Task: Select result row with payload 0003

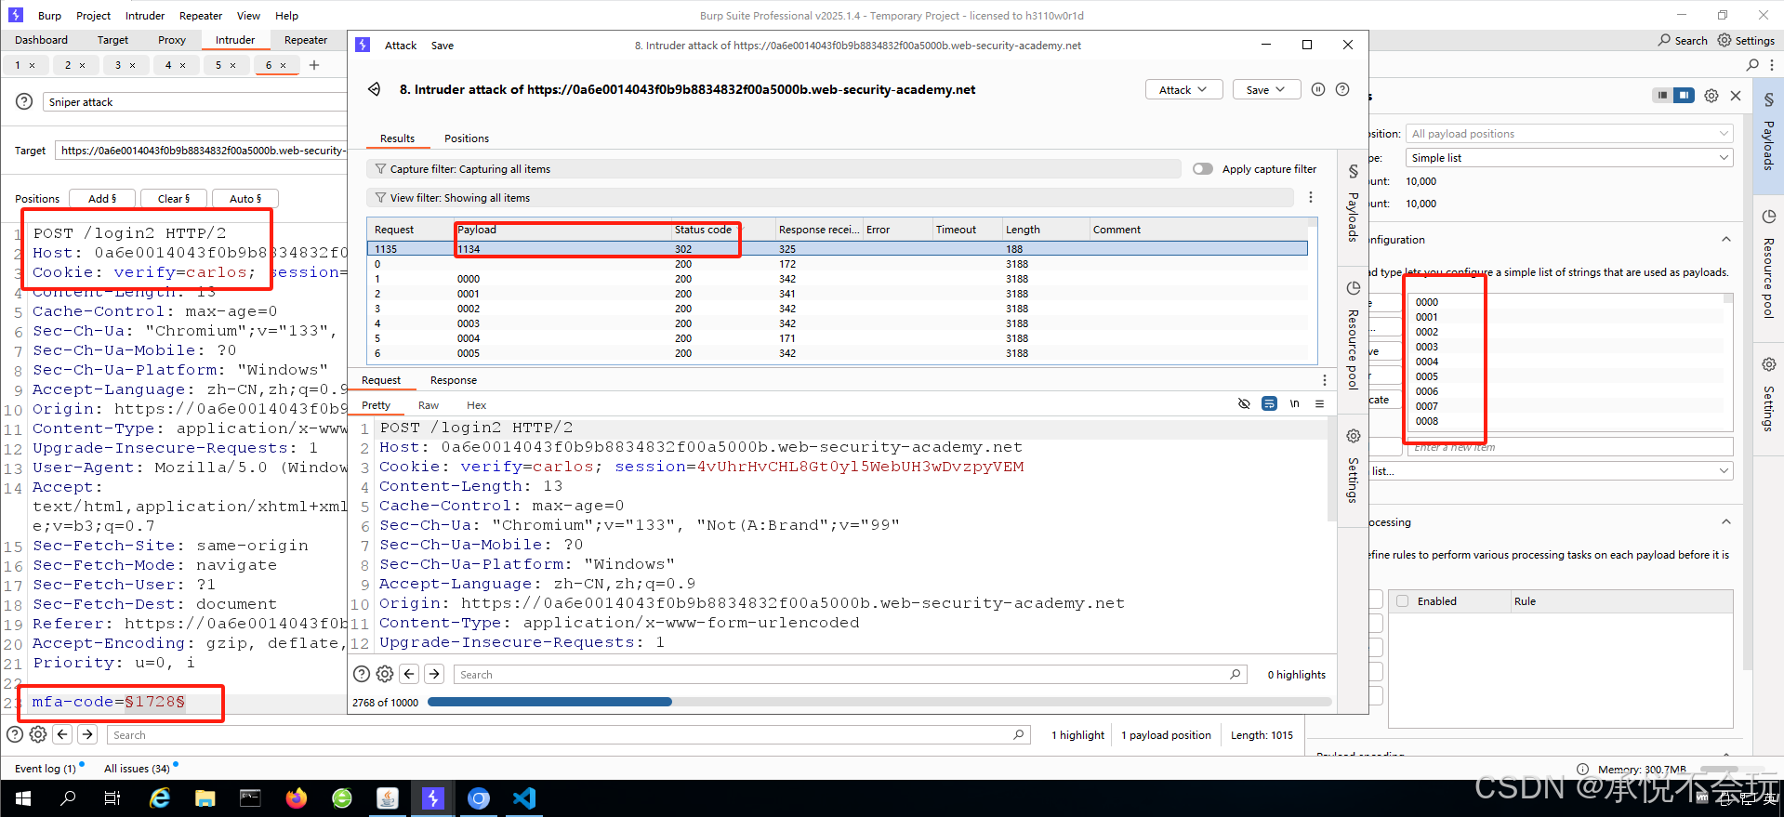Action: (x=838, y=323)
